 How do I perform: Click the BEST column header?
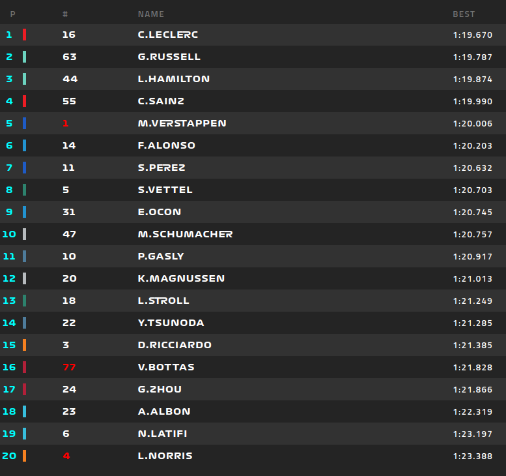(464, 14)
